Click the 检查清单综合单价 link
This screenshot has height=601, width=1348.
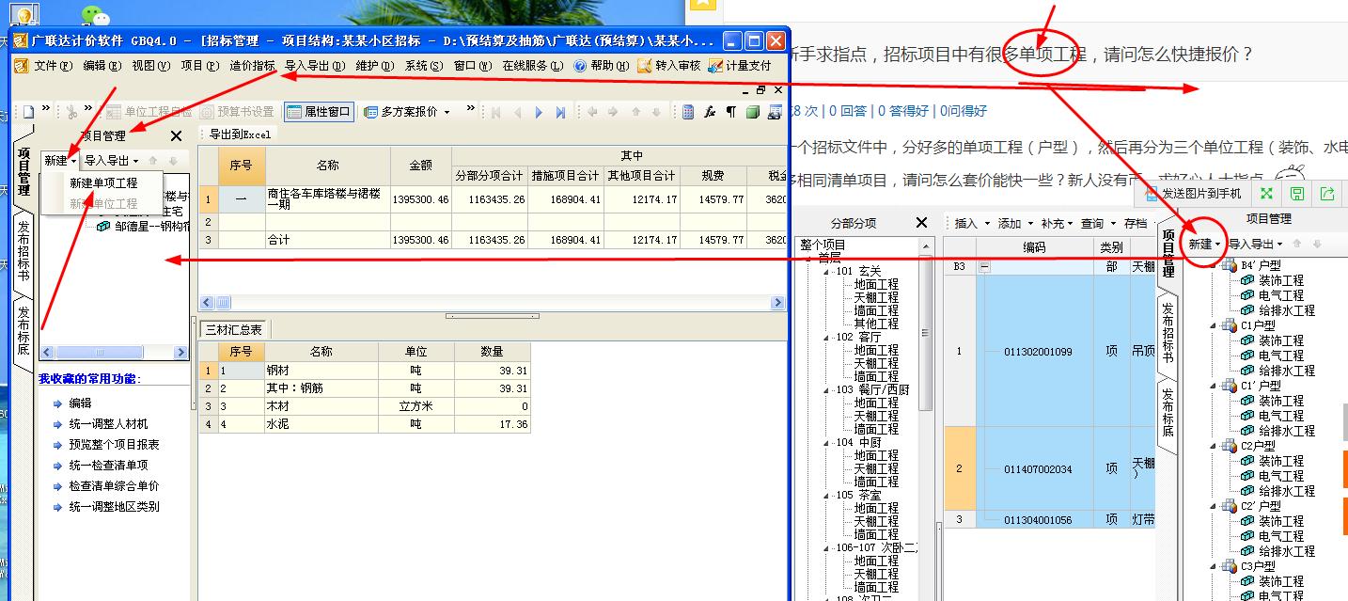pyautogui.click(x=114, y=486)
